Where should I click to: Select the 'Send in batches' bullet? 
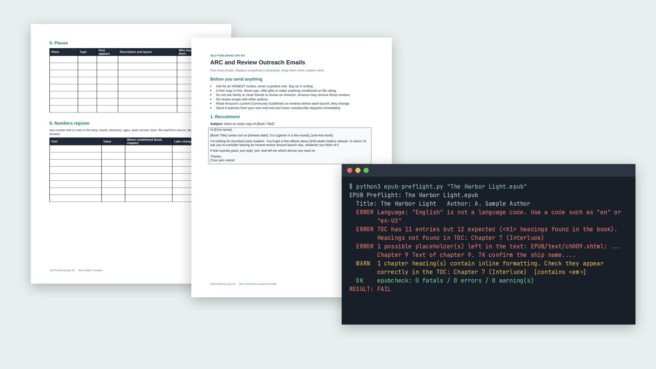(x=278, y=108)
